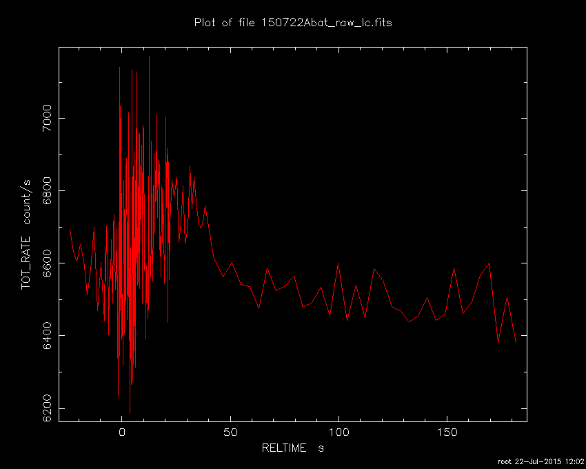The image size is (586, 469).
Task: Click the X-axis label 'RELTIME s'
Action: (x=292, y=448)
